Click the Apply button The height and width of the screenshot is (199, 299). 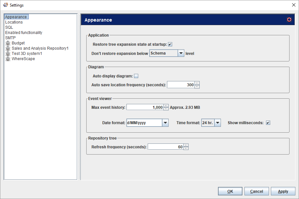283,191
